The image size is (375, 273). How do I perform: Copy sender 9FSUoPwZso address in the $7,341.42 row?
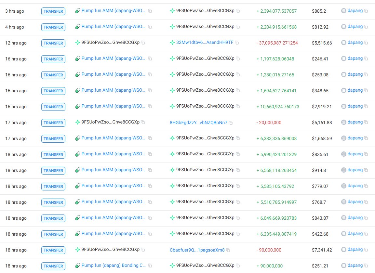(143, 250)
